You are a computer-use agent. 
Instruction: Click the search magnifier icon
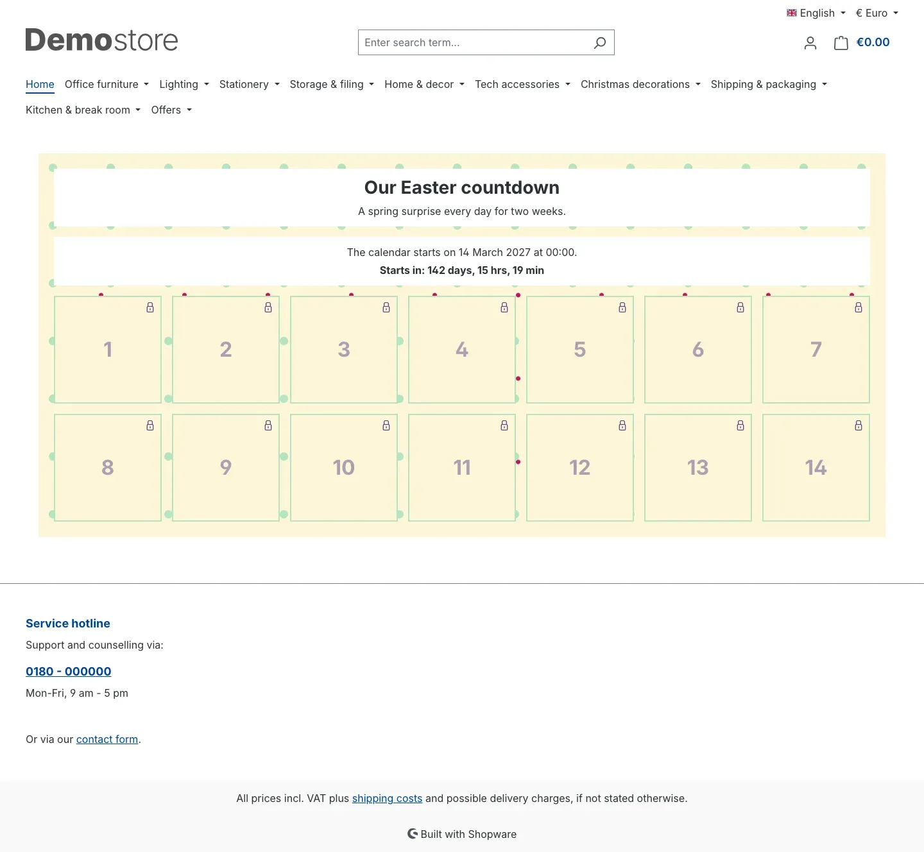[x=600, y=42]
